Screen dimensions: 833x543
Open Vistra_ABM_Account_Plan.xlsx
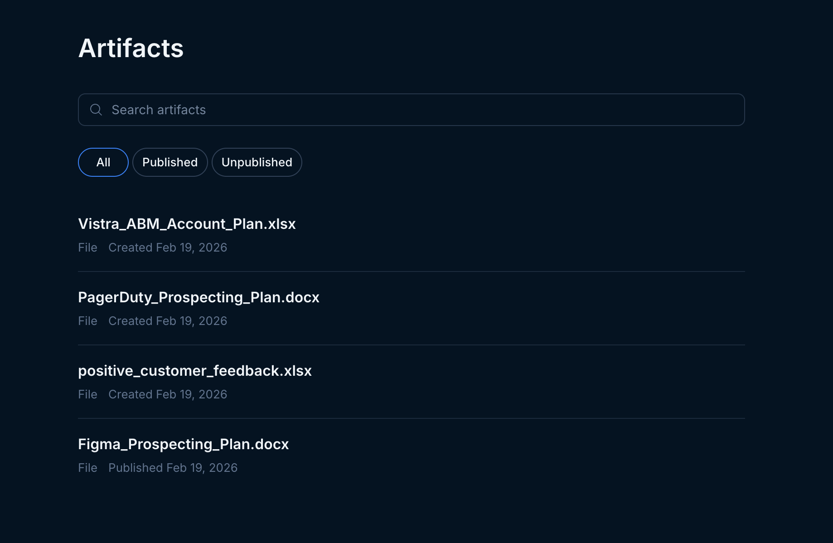pyautogui.click(x=187, y=224)
